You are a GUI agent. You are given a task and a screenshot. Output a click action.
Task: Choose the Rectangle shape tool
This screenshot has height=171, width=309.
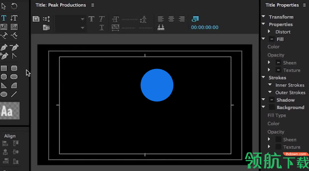coord(4,68)
